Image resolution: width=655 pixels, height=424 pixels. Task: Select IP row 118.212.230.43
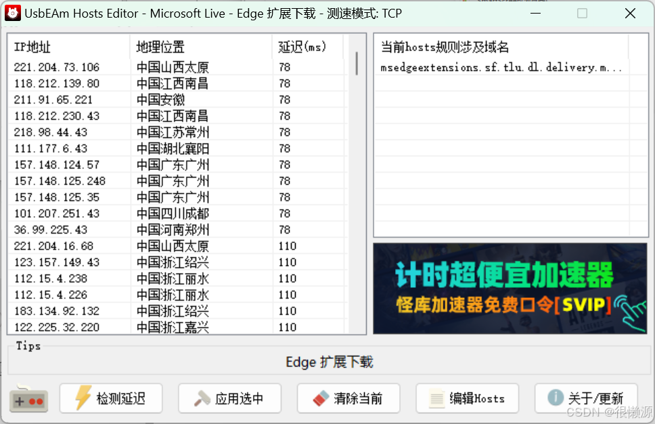point(177,116)
